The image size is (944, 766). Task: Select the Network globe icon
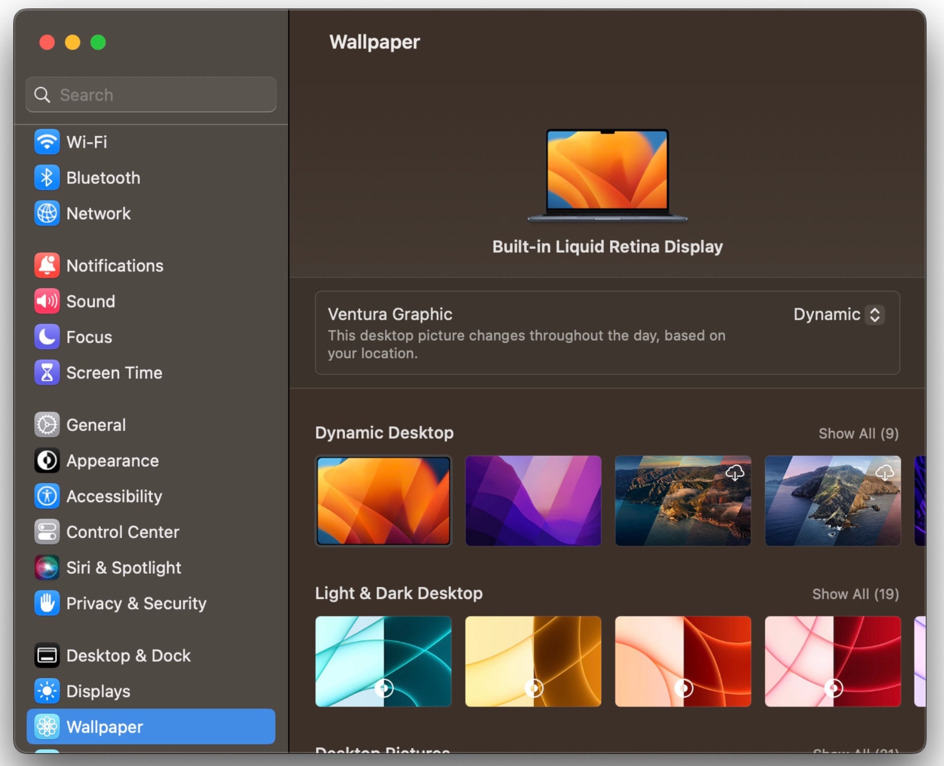point(47,213)
